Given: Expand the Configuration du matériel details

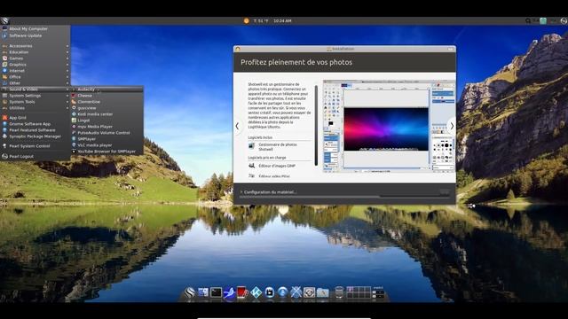Looking at the screenshot, I should 268,192.
